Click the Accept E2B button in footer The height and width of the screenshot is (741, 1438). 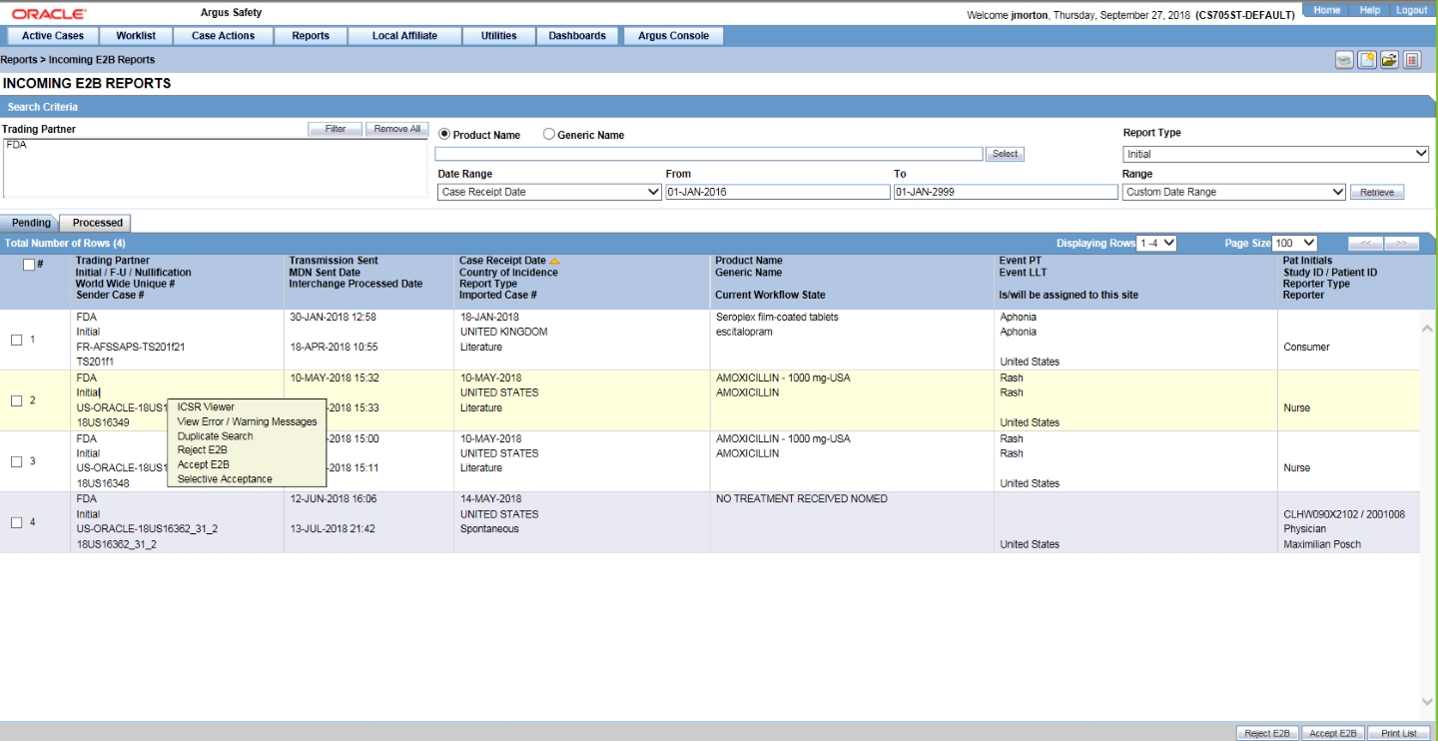tap(1332, 733)
